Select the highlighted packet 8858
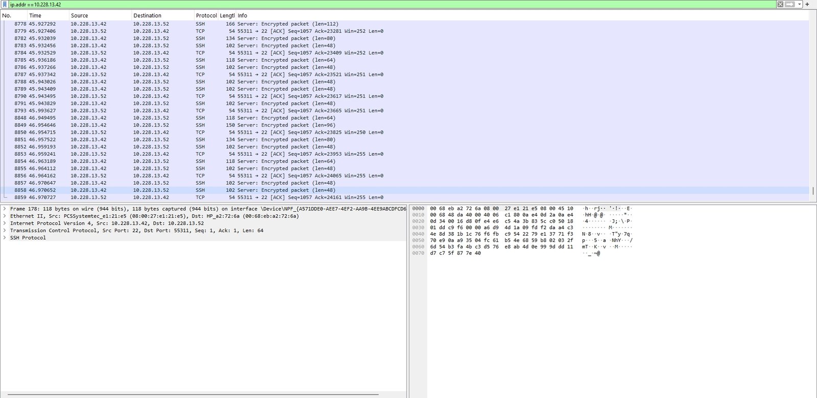Viewport: 817px width, 398px height. coord(405,190)
